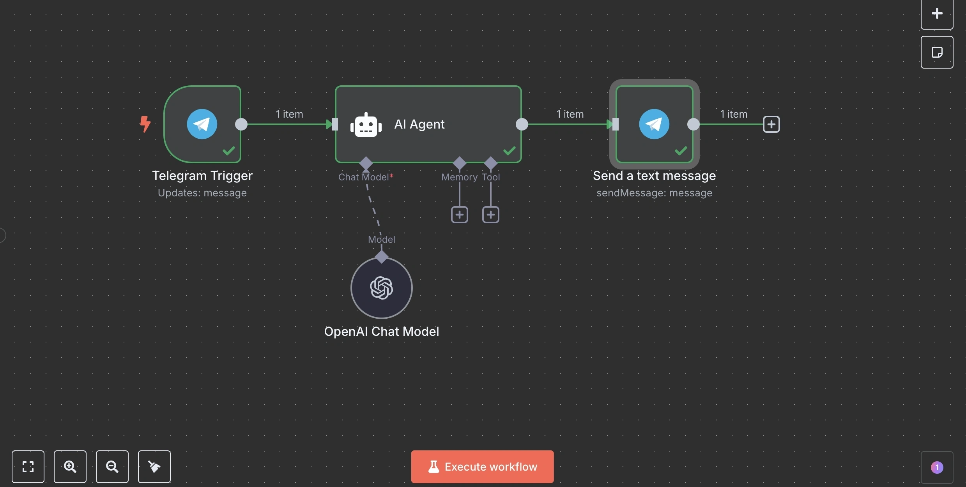This screenshot has height=487, width=966.
Task: Append a node after Send a text message
Action: (771, 124)
